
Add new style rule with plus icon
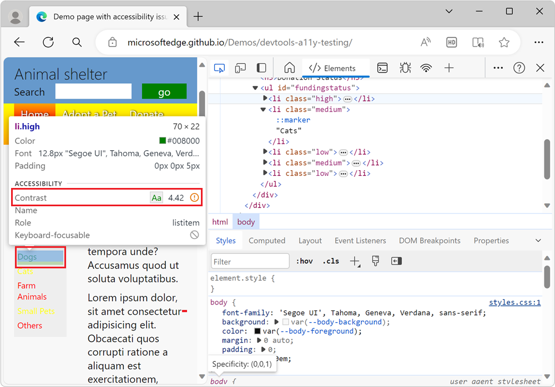click(x=355, y=261)
